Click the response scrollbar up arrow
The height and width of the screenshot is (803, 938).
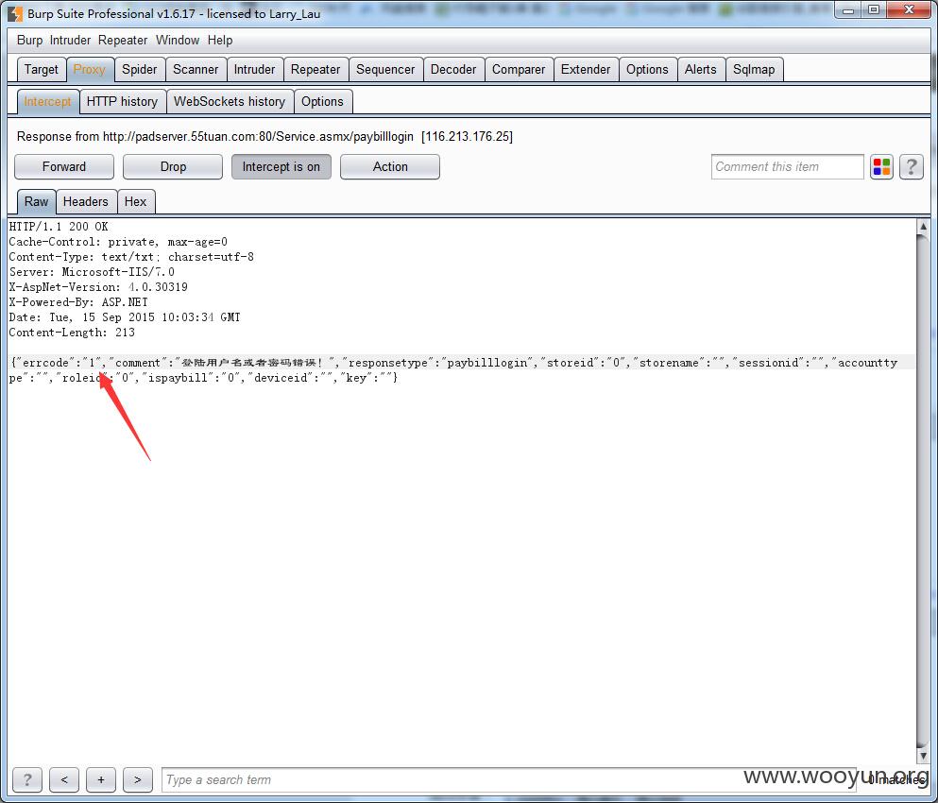pyautogui.click(x=923, y=227)
